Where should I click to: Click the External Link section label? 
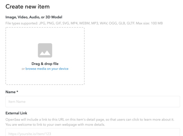[x=16, y=113]
